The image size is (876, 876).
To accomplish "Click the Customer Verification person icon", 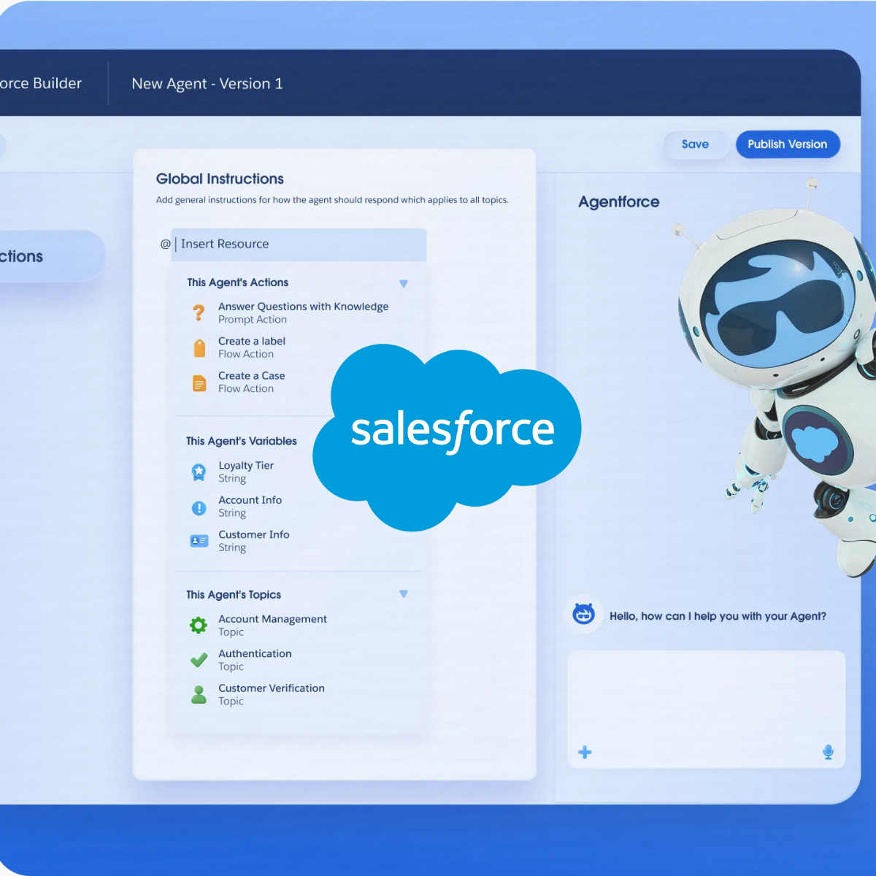I will [199, 694].
